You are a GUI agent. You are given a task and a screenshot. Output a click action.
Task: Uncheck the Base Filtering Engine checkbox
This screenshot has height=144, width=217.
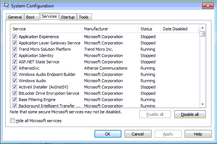(x=14, y=100)
